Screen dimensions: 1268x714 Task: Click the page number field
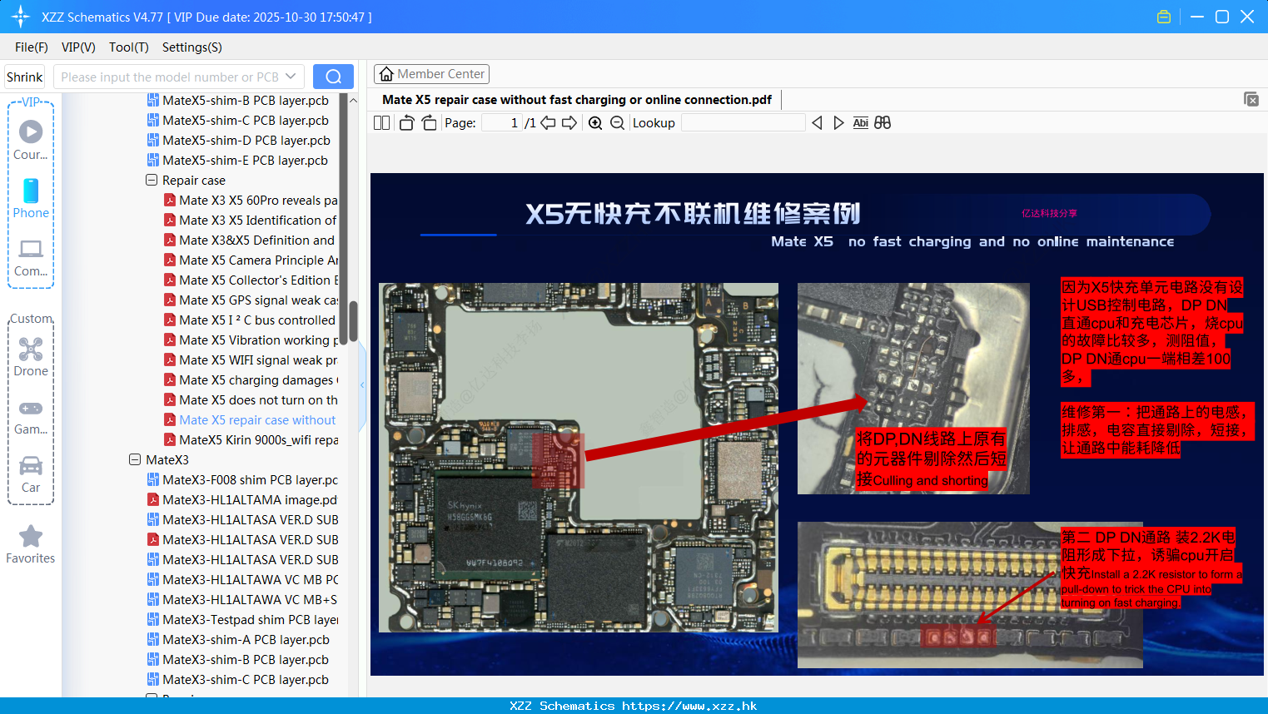click(x=502, y=122)
